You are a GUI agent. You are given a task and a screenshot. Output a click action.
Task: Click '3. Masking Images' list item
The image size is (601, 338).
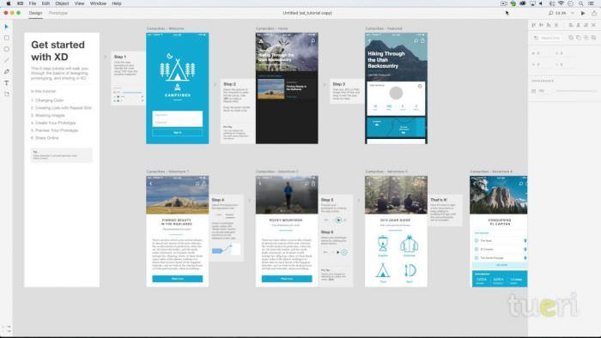coord(48,115)
